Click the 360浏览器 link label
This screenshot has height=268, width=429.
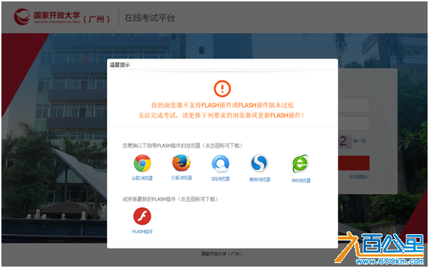tap(300, 181)
